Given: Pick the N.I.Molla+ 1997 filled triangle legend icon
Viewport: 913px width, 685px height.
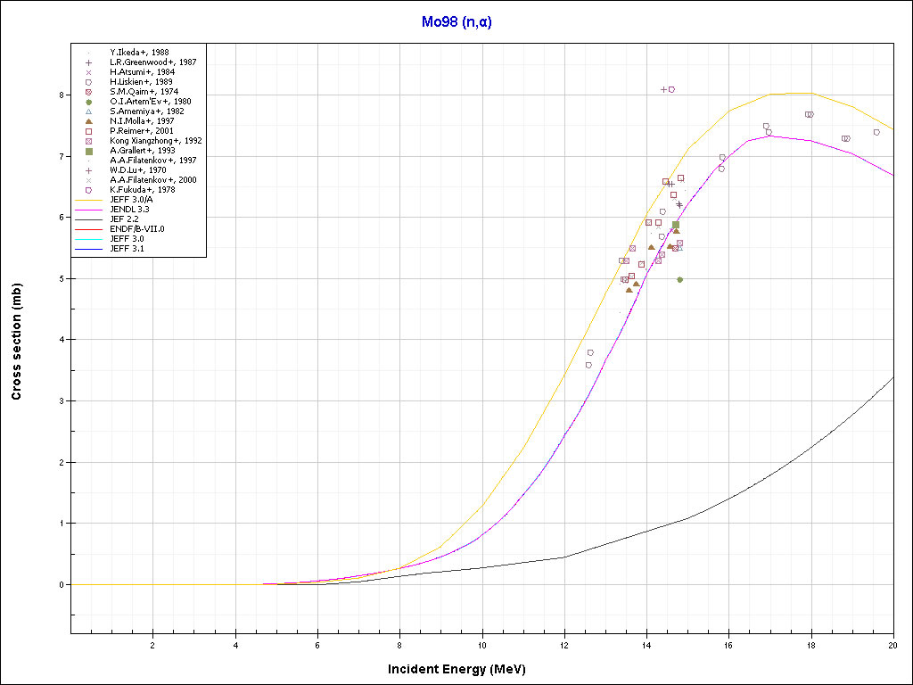Looking at the screenshot, I should (x=89, y=121).
